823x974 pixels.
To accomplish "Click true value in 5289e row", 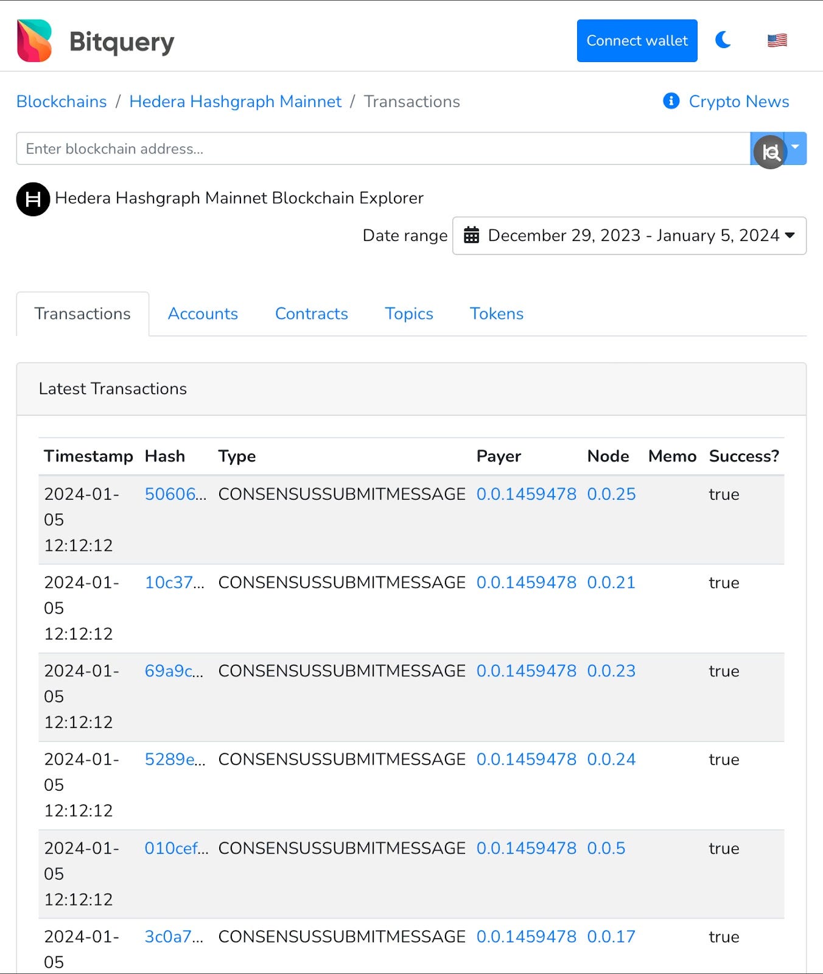I will pos(724,759).
